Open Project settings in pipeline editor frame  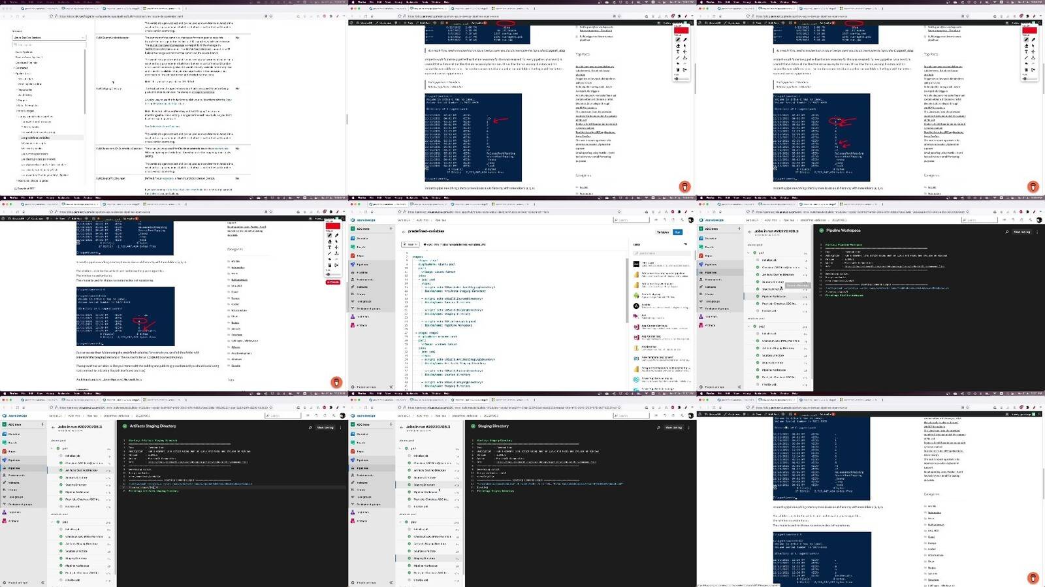point(363,387)
